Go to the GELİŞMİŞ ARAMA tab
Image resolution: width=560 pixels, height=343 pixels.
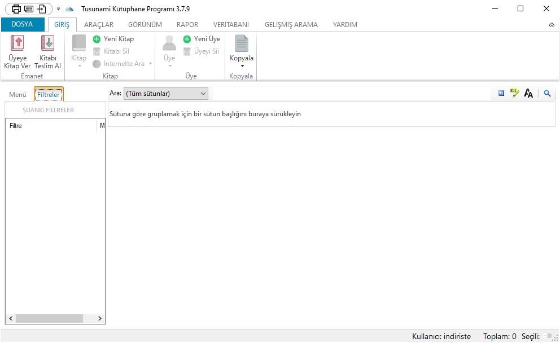coord(291,25)
